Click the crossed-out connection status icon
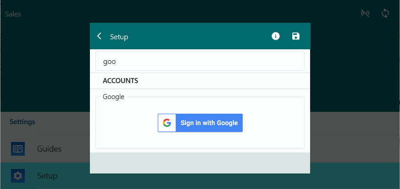400x189 pixels. 365,13
